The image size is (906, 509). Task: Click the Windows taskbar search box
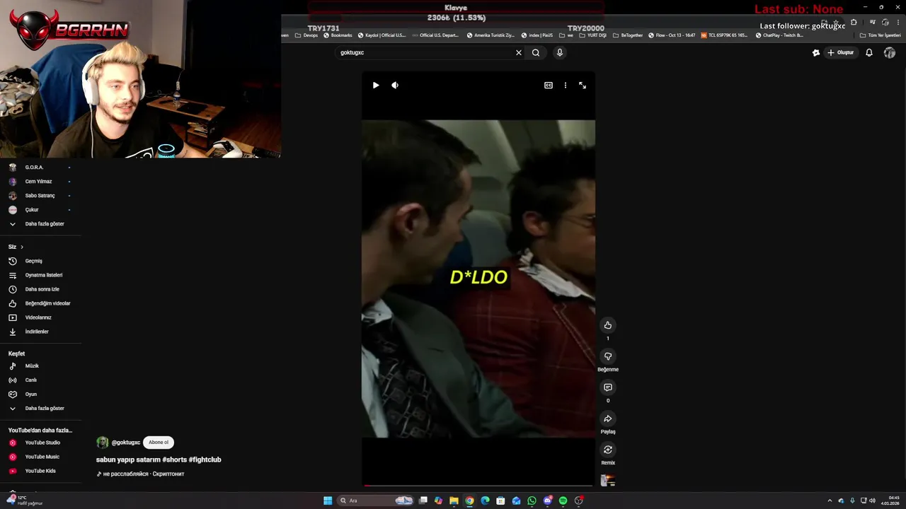376,501
